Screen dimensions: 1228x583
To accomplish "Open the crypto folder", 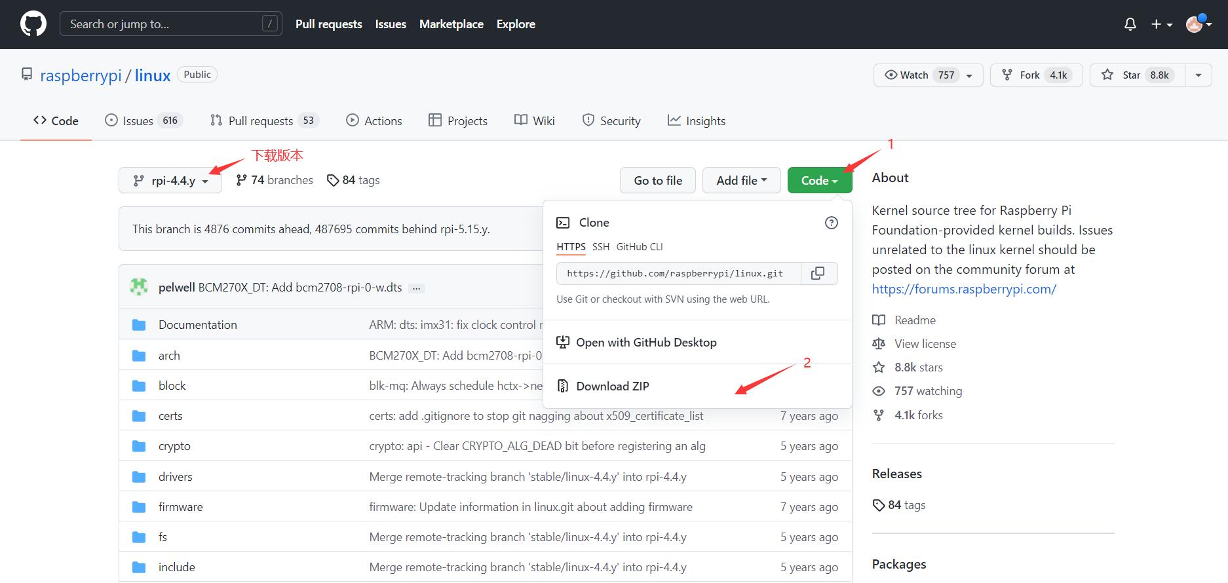I will coord(174,446).
